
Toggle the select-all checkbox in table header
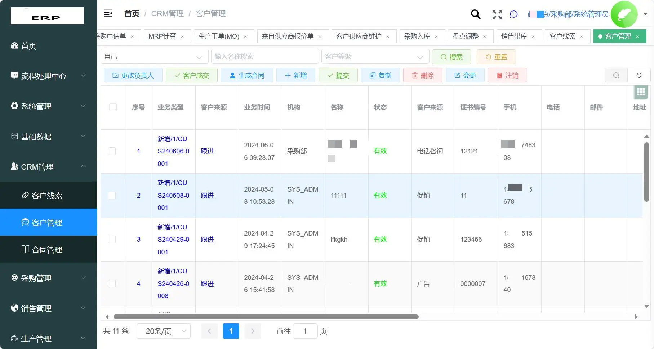click(x=113, y=107)
